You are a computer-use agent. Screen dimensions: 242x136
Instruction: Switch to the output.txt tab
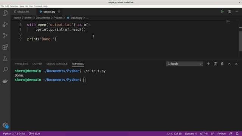coord(23,12)
